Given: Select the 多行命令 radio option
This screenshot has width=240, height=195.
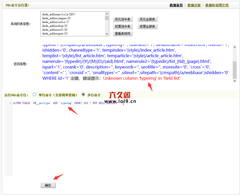Looking at the screenshot, I should tap(83, 95).
